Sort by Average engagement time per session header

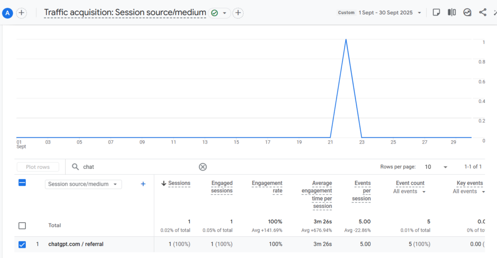317,194
